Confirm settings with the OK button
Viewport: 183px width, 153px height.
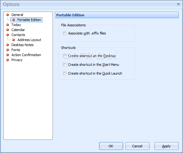click(x=111, y=146)
